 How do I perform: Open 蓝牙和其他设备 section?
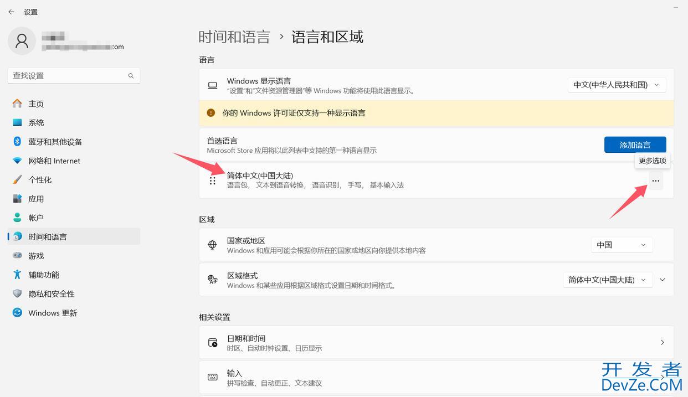[x=74, y=142]
